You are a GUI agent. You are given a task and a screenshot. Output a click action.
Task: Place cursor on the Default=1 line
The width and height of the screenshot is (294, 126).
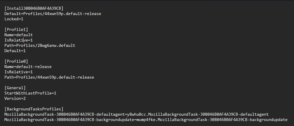click(15, 51)
